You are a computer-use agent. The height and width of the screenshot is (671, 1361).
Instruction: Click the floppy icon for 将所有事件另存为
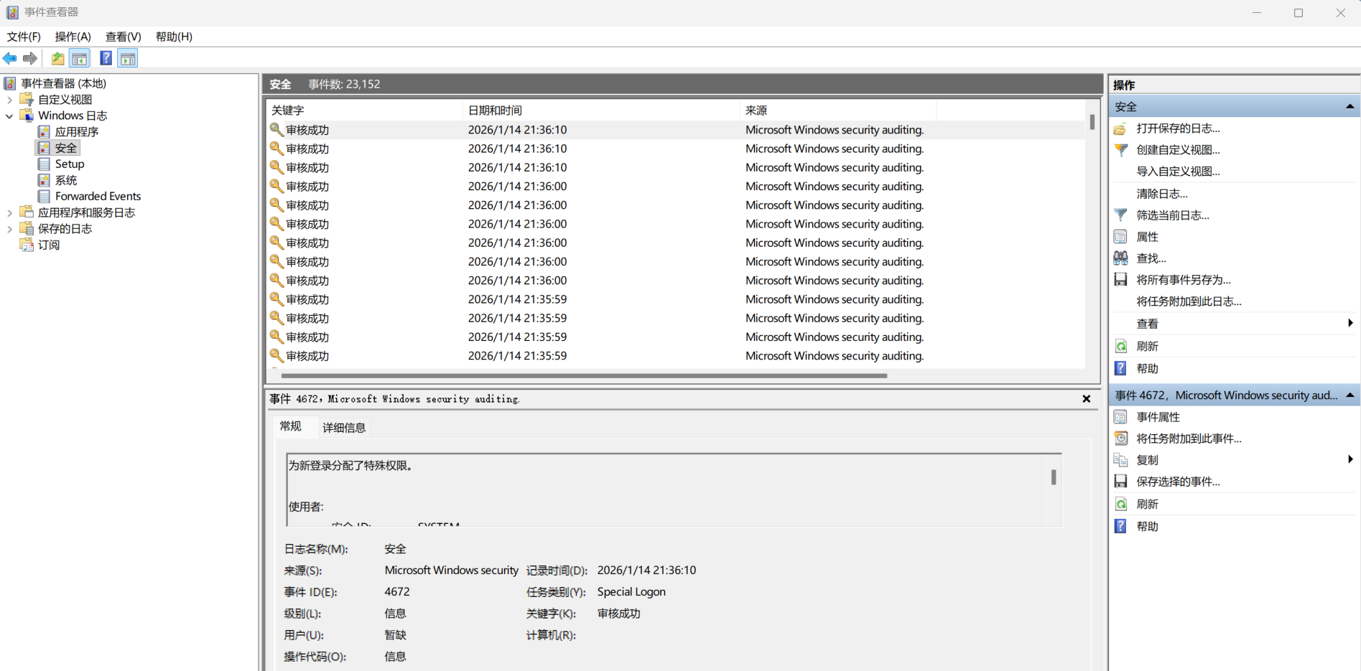coord(1120,280)
